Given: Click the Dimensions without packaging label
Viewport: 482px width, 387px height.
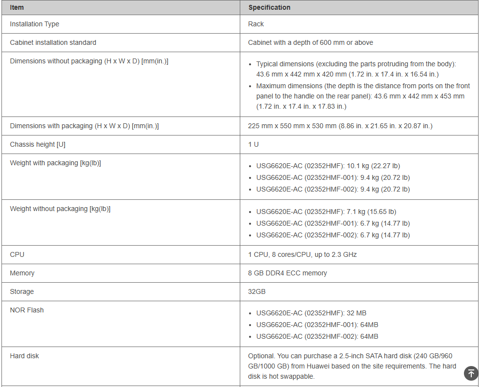Looking at the screenshot, I should (89, 61).
